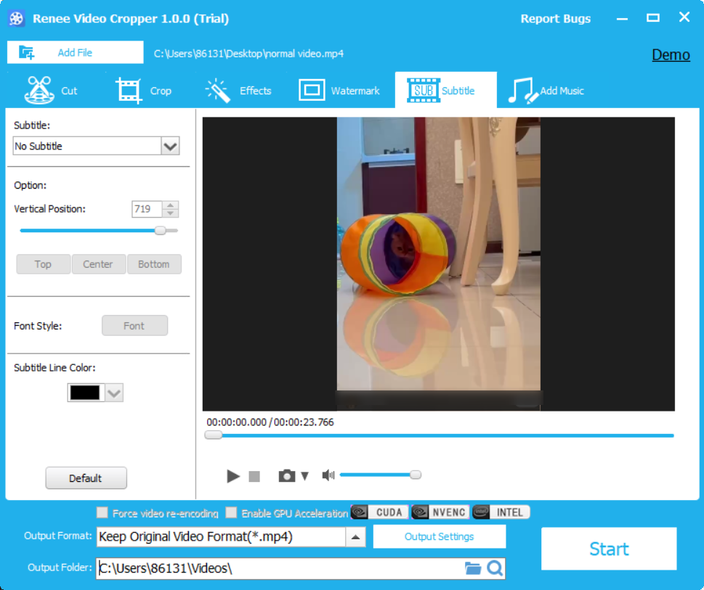Viewport: 704px width, 590px height.
Task: Click the magnifier icon beside output folder
Action: [x=495, y=568]
